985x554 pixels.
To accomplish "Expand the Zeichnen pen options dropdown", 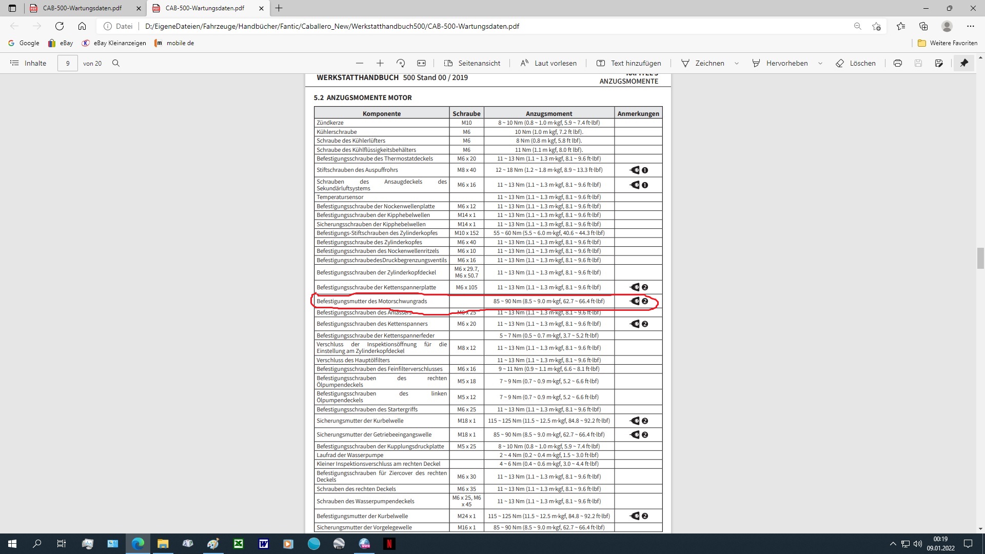I will click(x=737, y=63).
